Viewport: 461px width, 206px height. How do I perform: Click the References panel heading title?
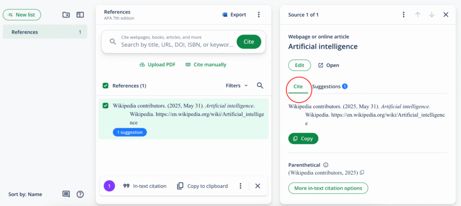(x=117, y=12)
